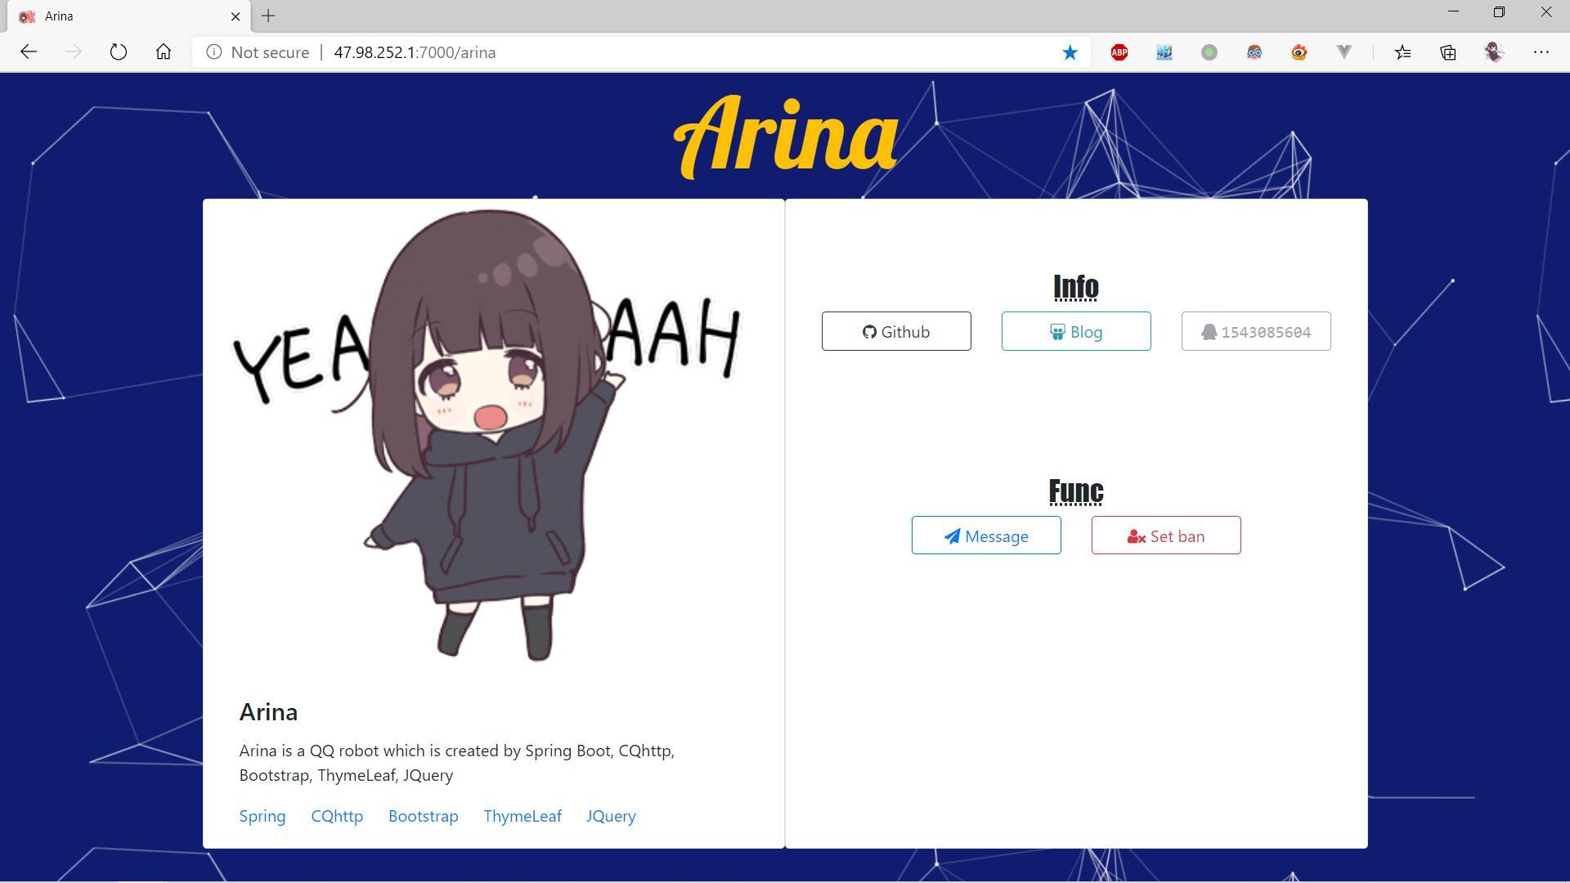
Task: Open the Blog button
Action: click(x=1076, y=332)
